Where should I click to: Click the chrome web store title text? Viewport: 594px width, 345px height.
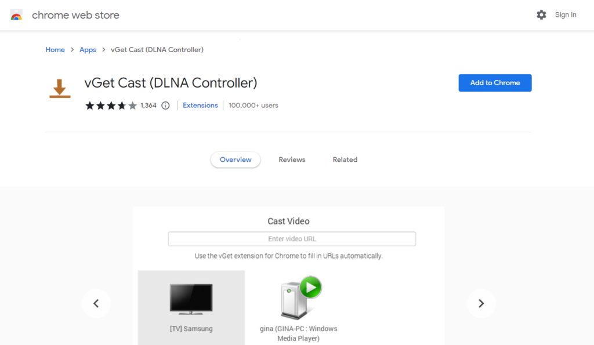point(75,15)
